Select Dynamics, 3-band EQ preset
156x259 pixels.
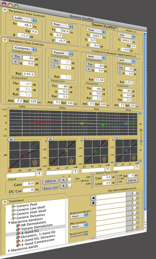click(38, 235)
